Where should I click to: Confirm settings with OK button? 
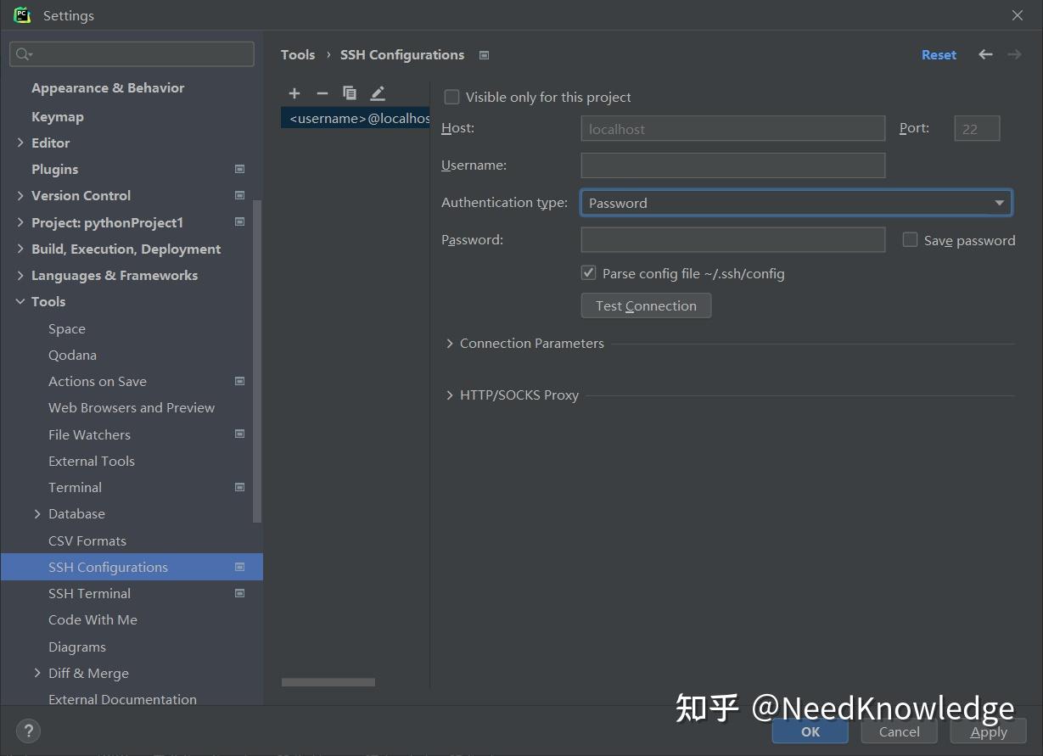tap(810, 731)
